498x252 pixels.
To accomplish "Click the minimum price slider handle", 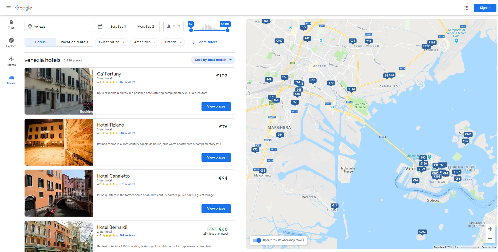I will click(x=191, y=30).
